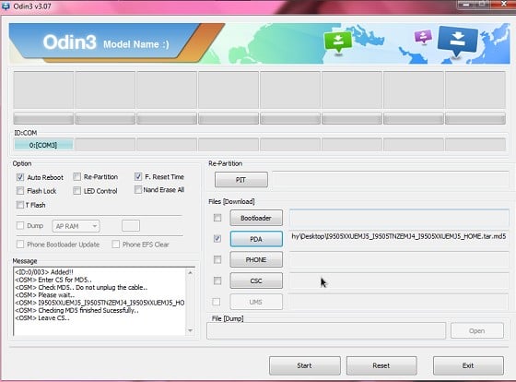This screenshot has width=516, height=382.
Task: Click the Bootloader file path field
Action: [x=399, y=218]
